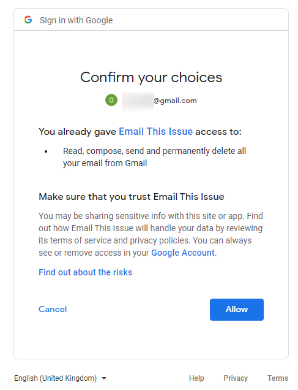Image resolution: width=298 pixels, height=390 pixels.
Task: Click the Confirm your choices heading
Action: coord(151,77)
